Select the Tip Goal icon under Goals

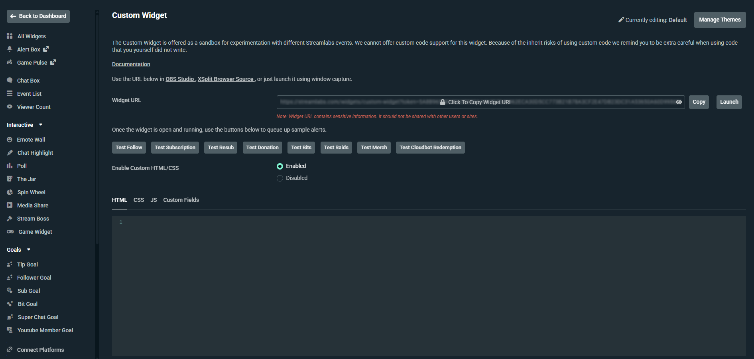pos(10,264)
